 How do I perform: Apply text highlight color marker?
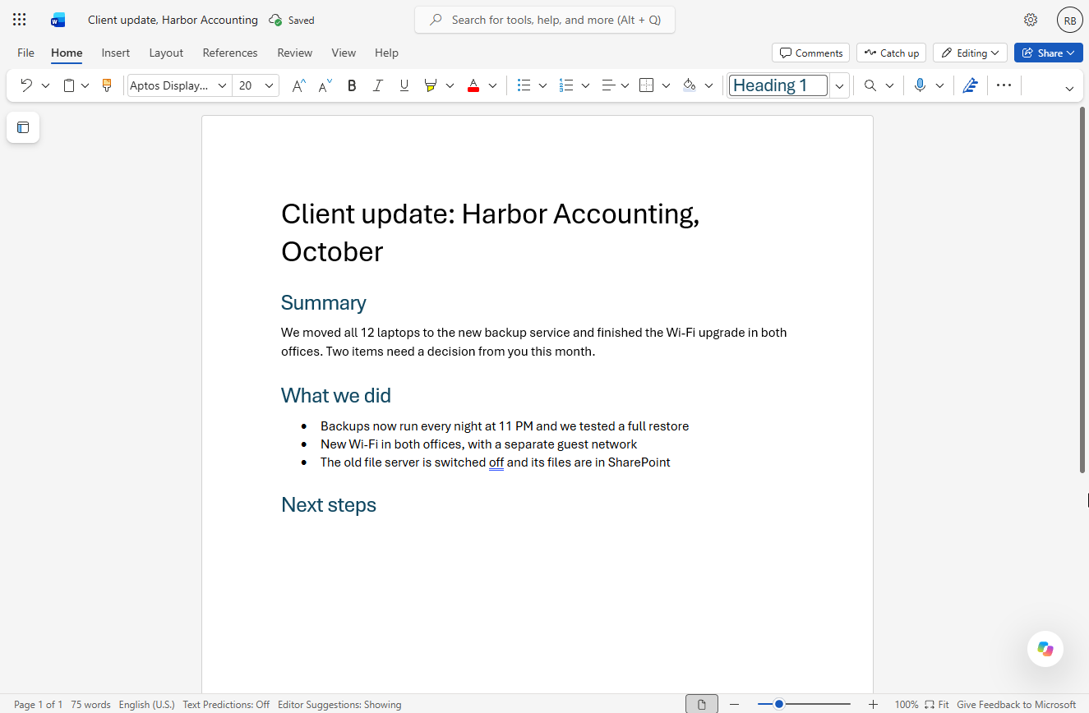430,85
